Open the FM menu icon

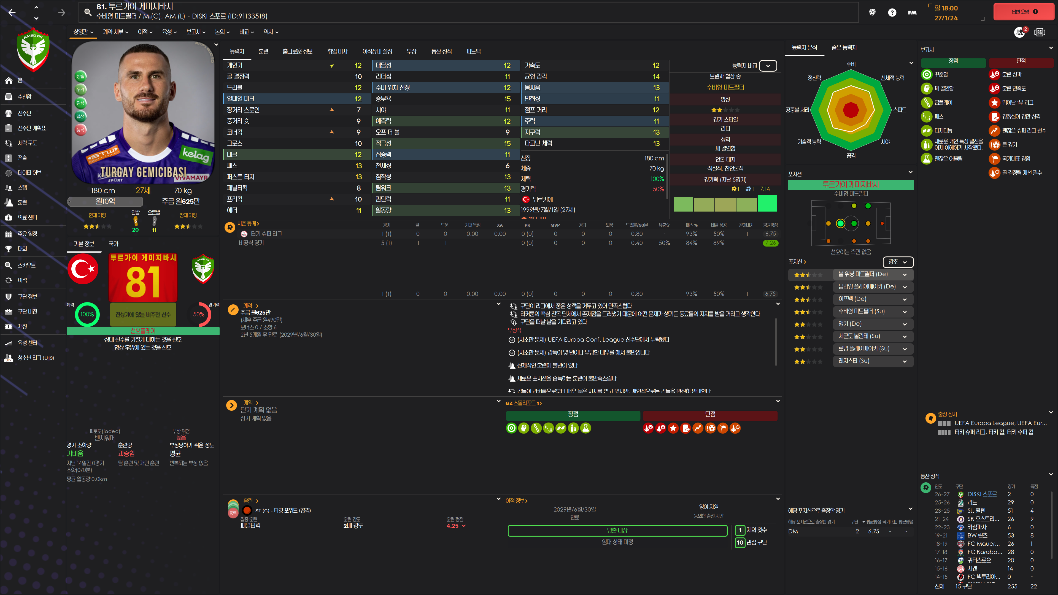(x=912, y=12)
